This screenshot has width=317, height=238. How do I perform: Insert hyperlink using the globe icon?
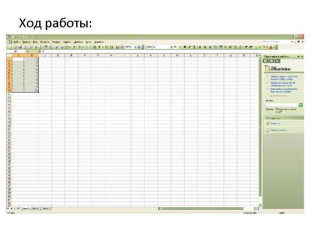95,47
